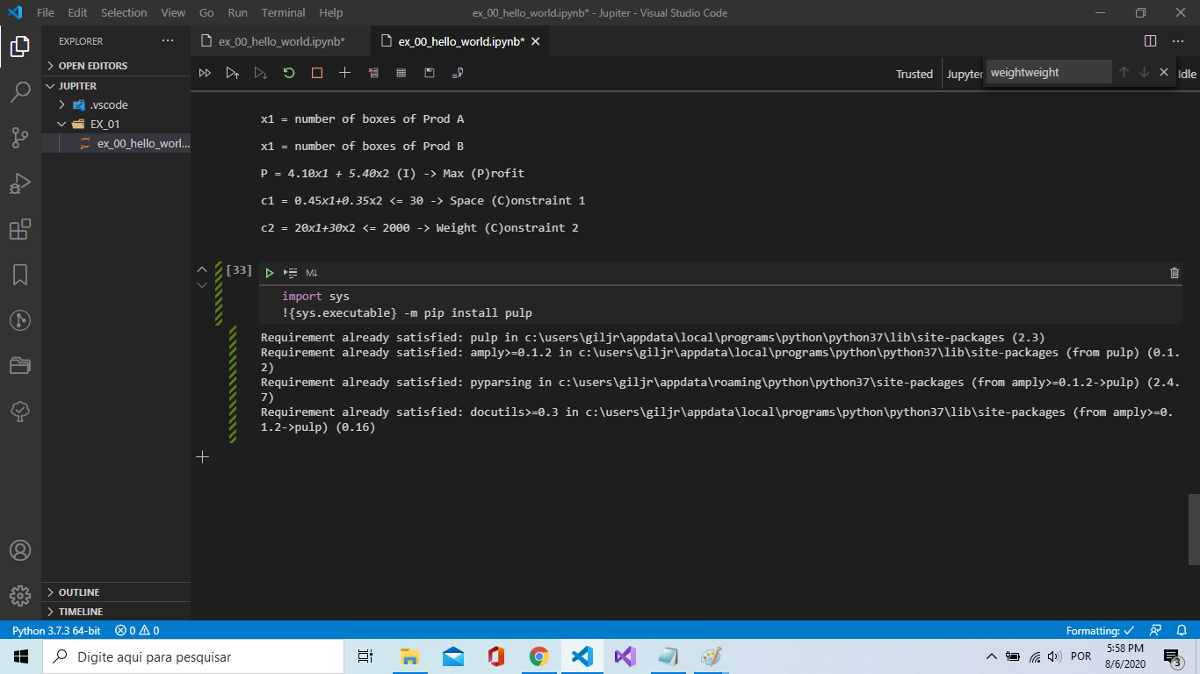
Task: Open the Source Control sidebar
Action: (x=19, y=138)
